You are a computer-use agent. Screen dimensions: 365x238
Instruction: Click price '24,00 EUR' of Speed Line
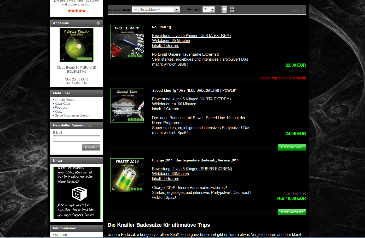pos(296,134)
